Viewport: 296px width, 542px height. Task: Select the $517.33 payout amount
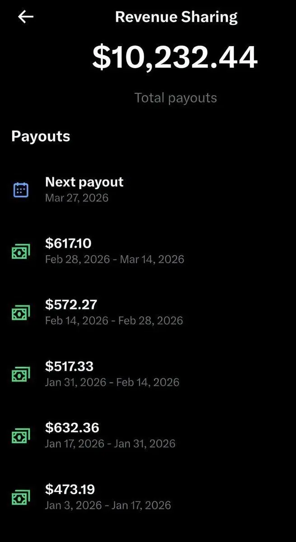tap(69, 366)
